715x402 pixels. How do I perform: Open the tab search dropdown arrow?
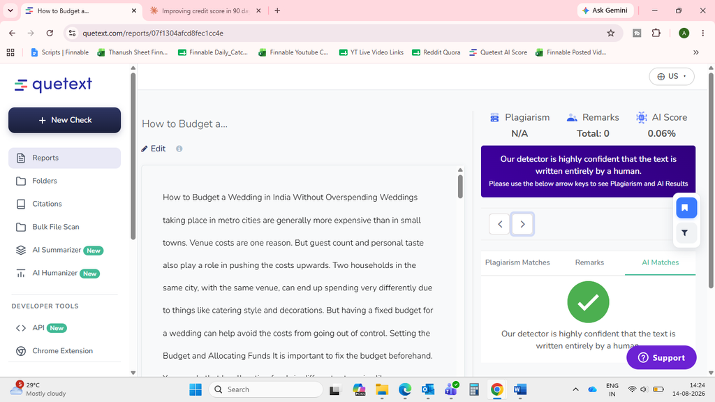pos(10,10)
